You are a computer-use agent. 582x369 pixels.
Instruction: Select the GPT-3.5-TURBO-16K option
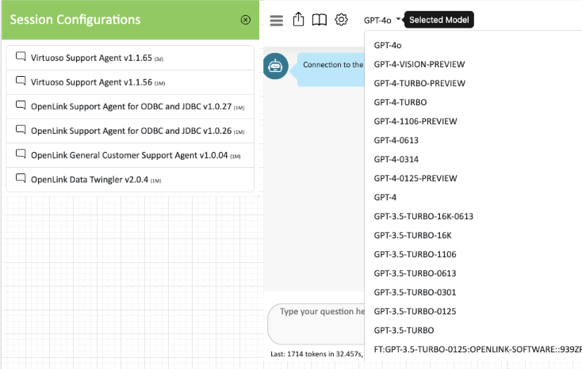coord(412,235)
